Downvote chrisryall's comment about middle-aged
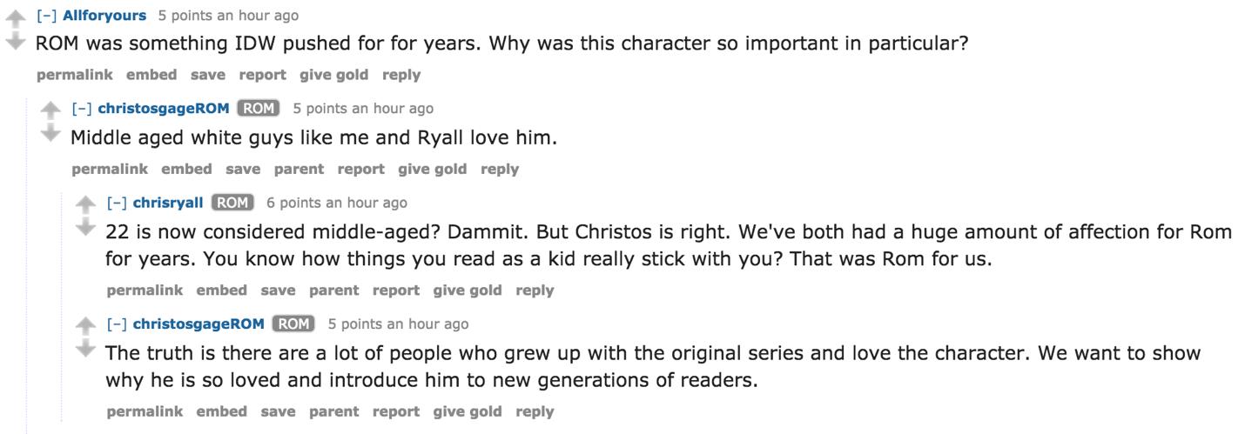 pyautogui.click(x=85, y=227)
